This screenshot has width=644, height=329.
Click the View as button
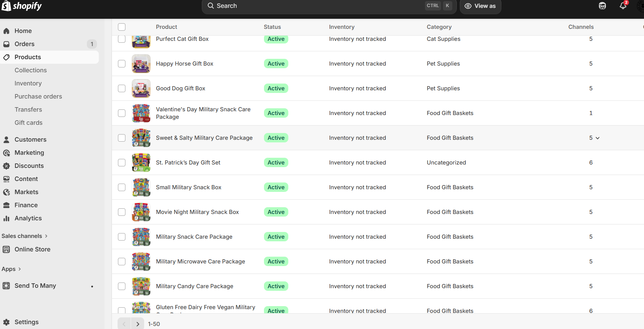(480, 6)
